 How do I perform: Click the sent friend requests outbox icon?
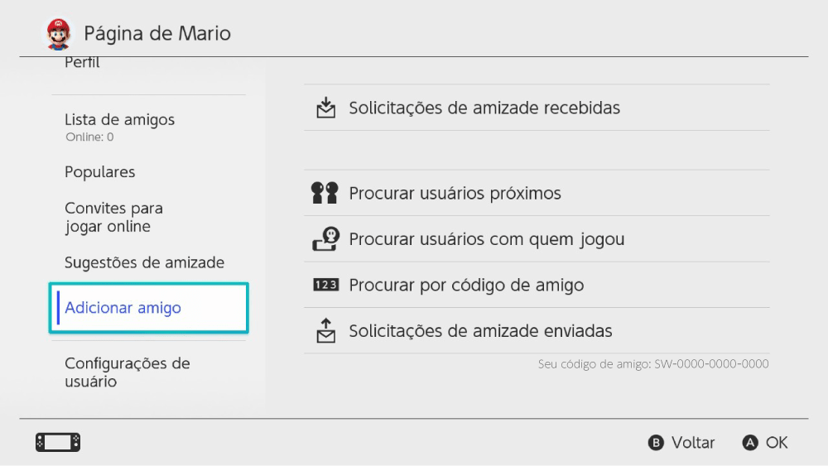pos(326,330)
